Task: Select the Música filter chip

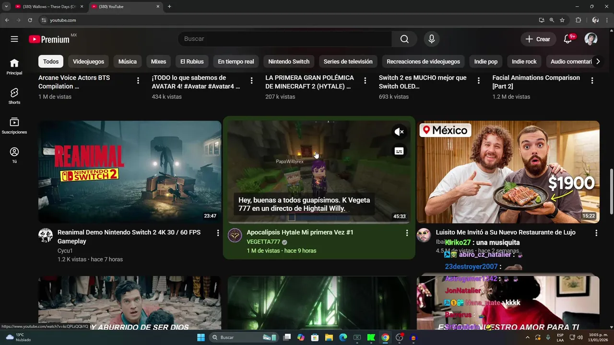Action: [128, 61]
